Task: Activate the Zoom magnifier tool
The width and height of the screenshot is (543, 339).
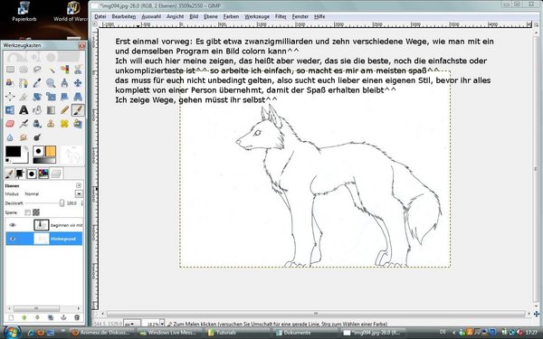Action: [x=51, y=83]
